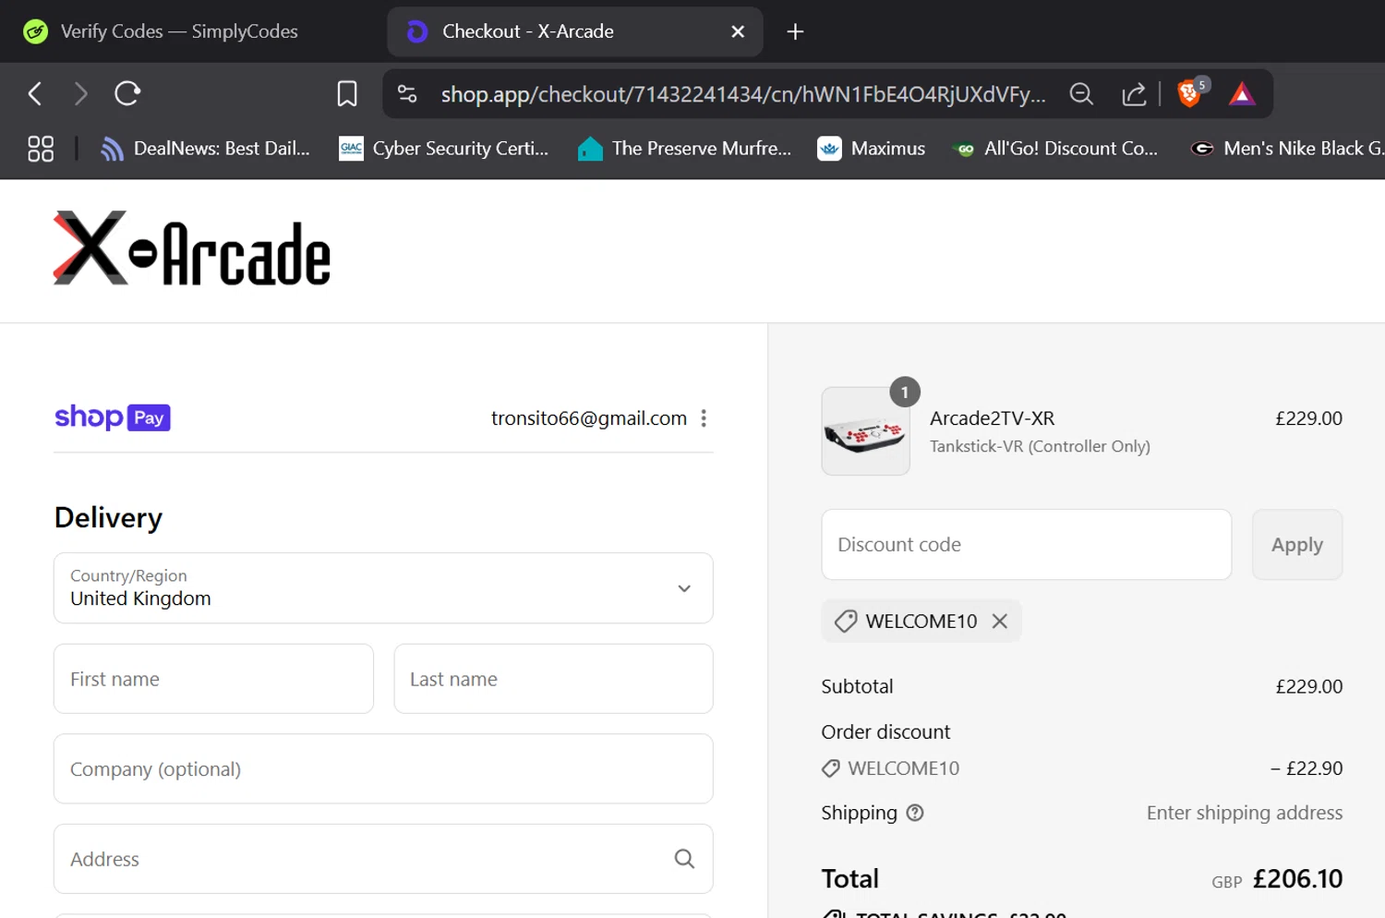
Task: Click the address search magnifier icon
Action: click(x=684, y=859)
